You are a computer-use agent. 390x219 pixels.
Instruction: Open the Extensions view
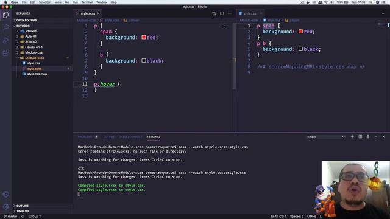(5, 53)
